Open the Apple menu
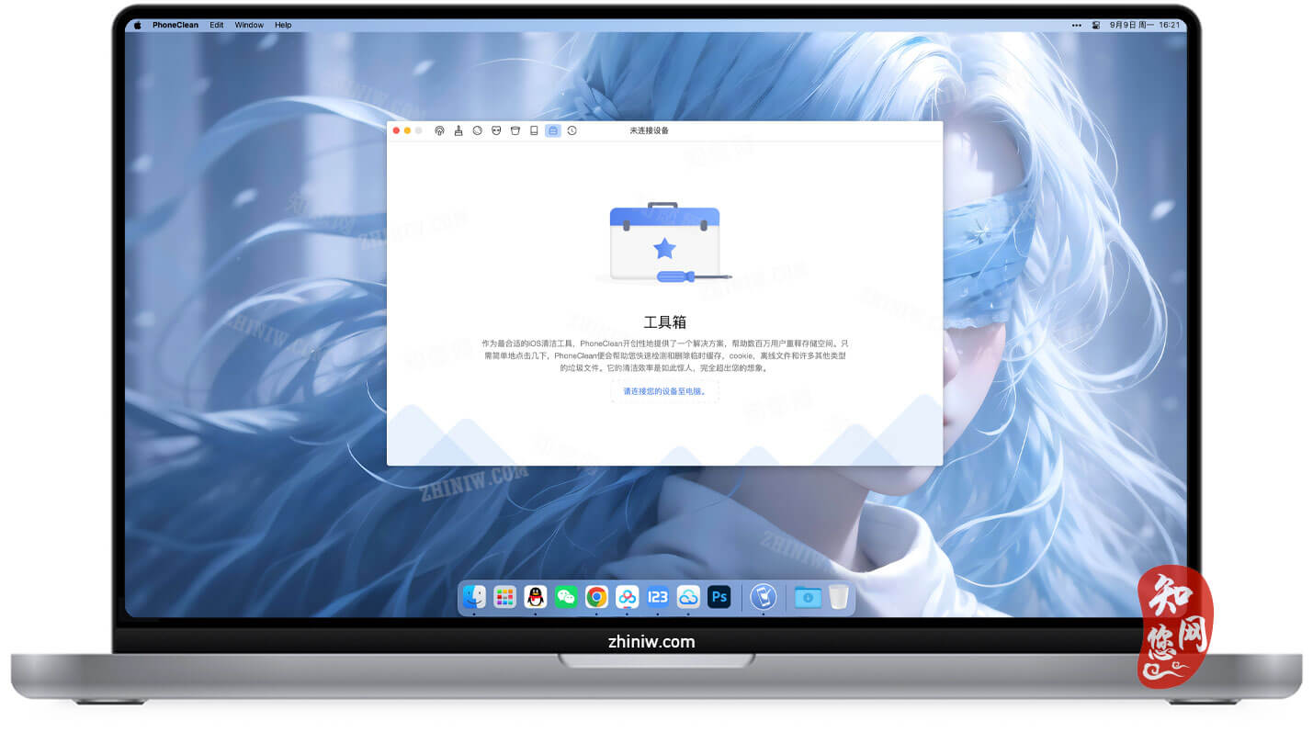This screenshot has height=732, width=1313. click(138, 25)
